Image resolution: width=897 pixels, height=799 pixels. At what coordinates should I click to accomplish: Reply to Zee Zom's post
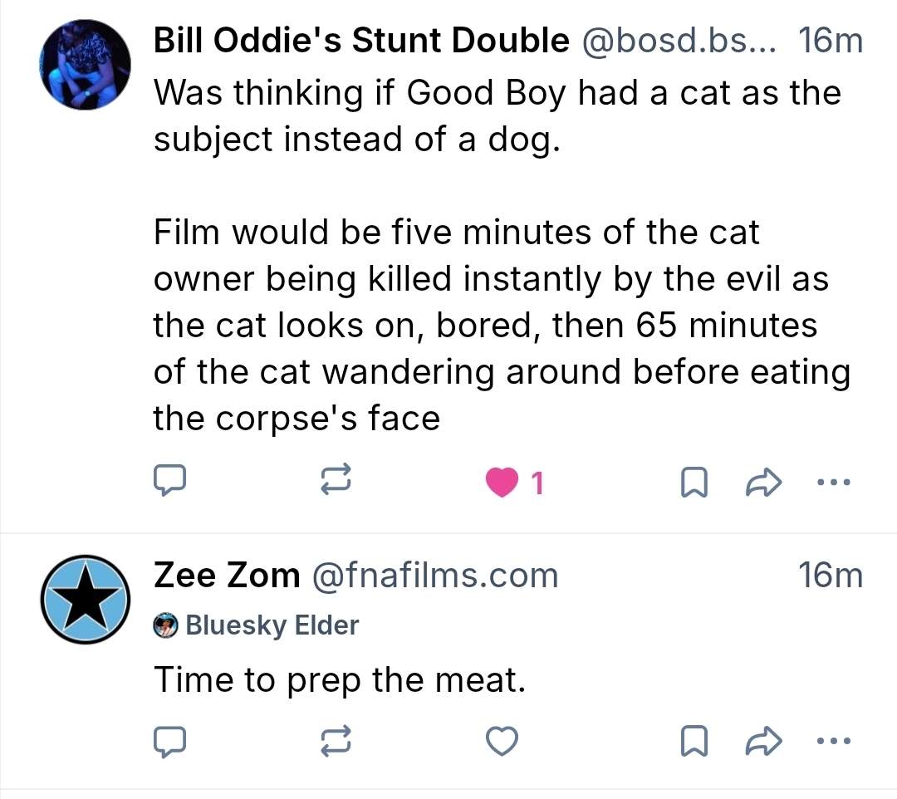170,741
